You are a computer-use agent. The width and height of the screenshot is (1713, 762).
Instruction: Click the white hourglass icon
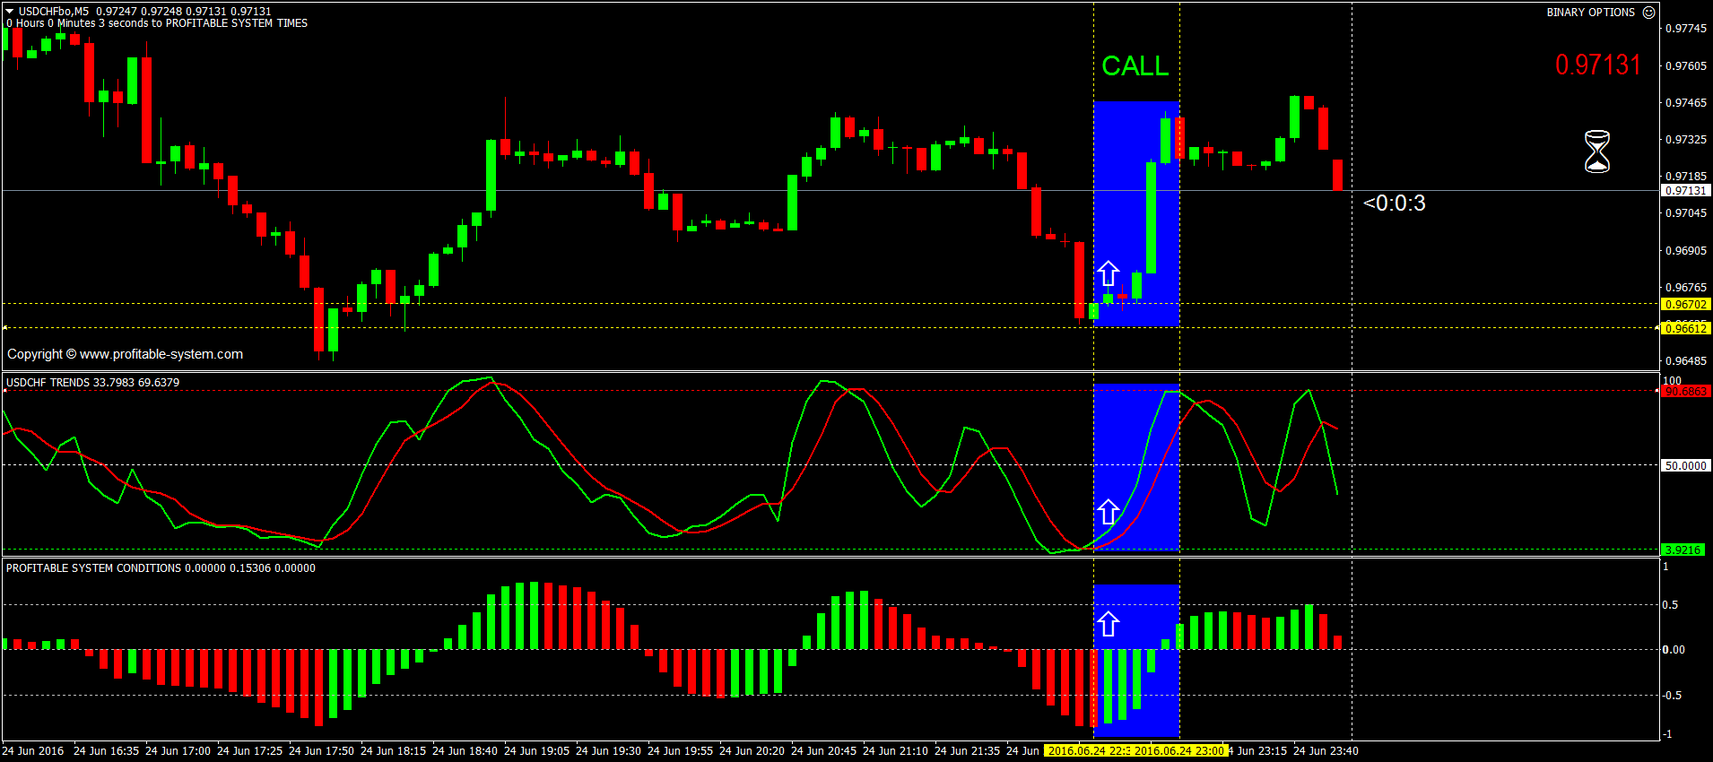(x=1597, y=152)
